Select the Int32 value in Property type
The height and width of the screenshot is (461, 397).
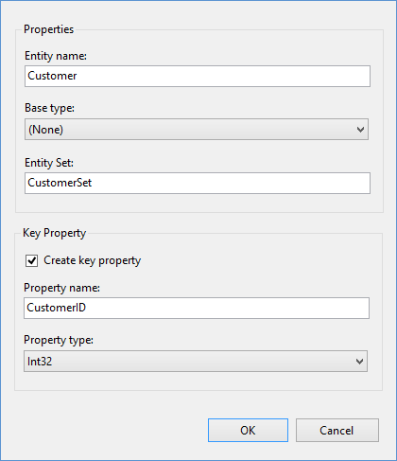click(x=40, y=362)
